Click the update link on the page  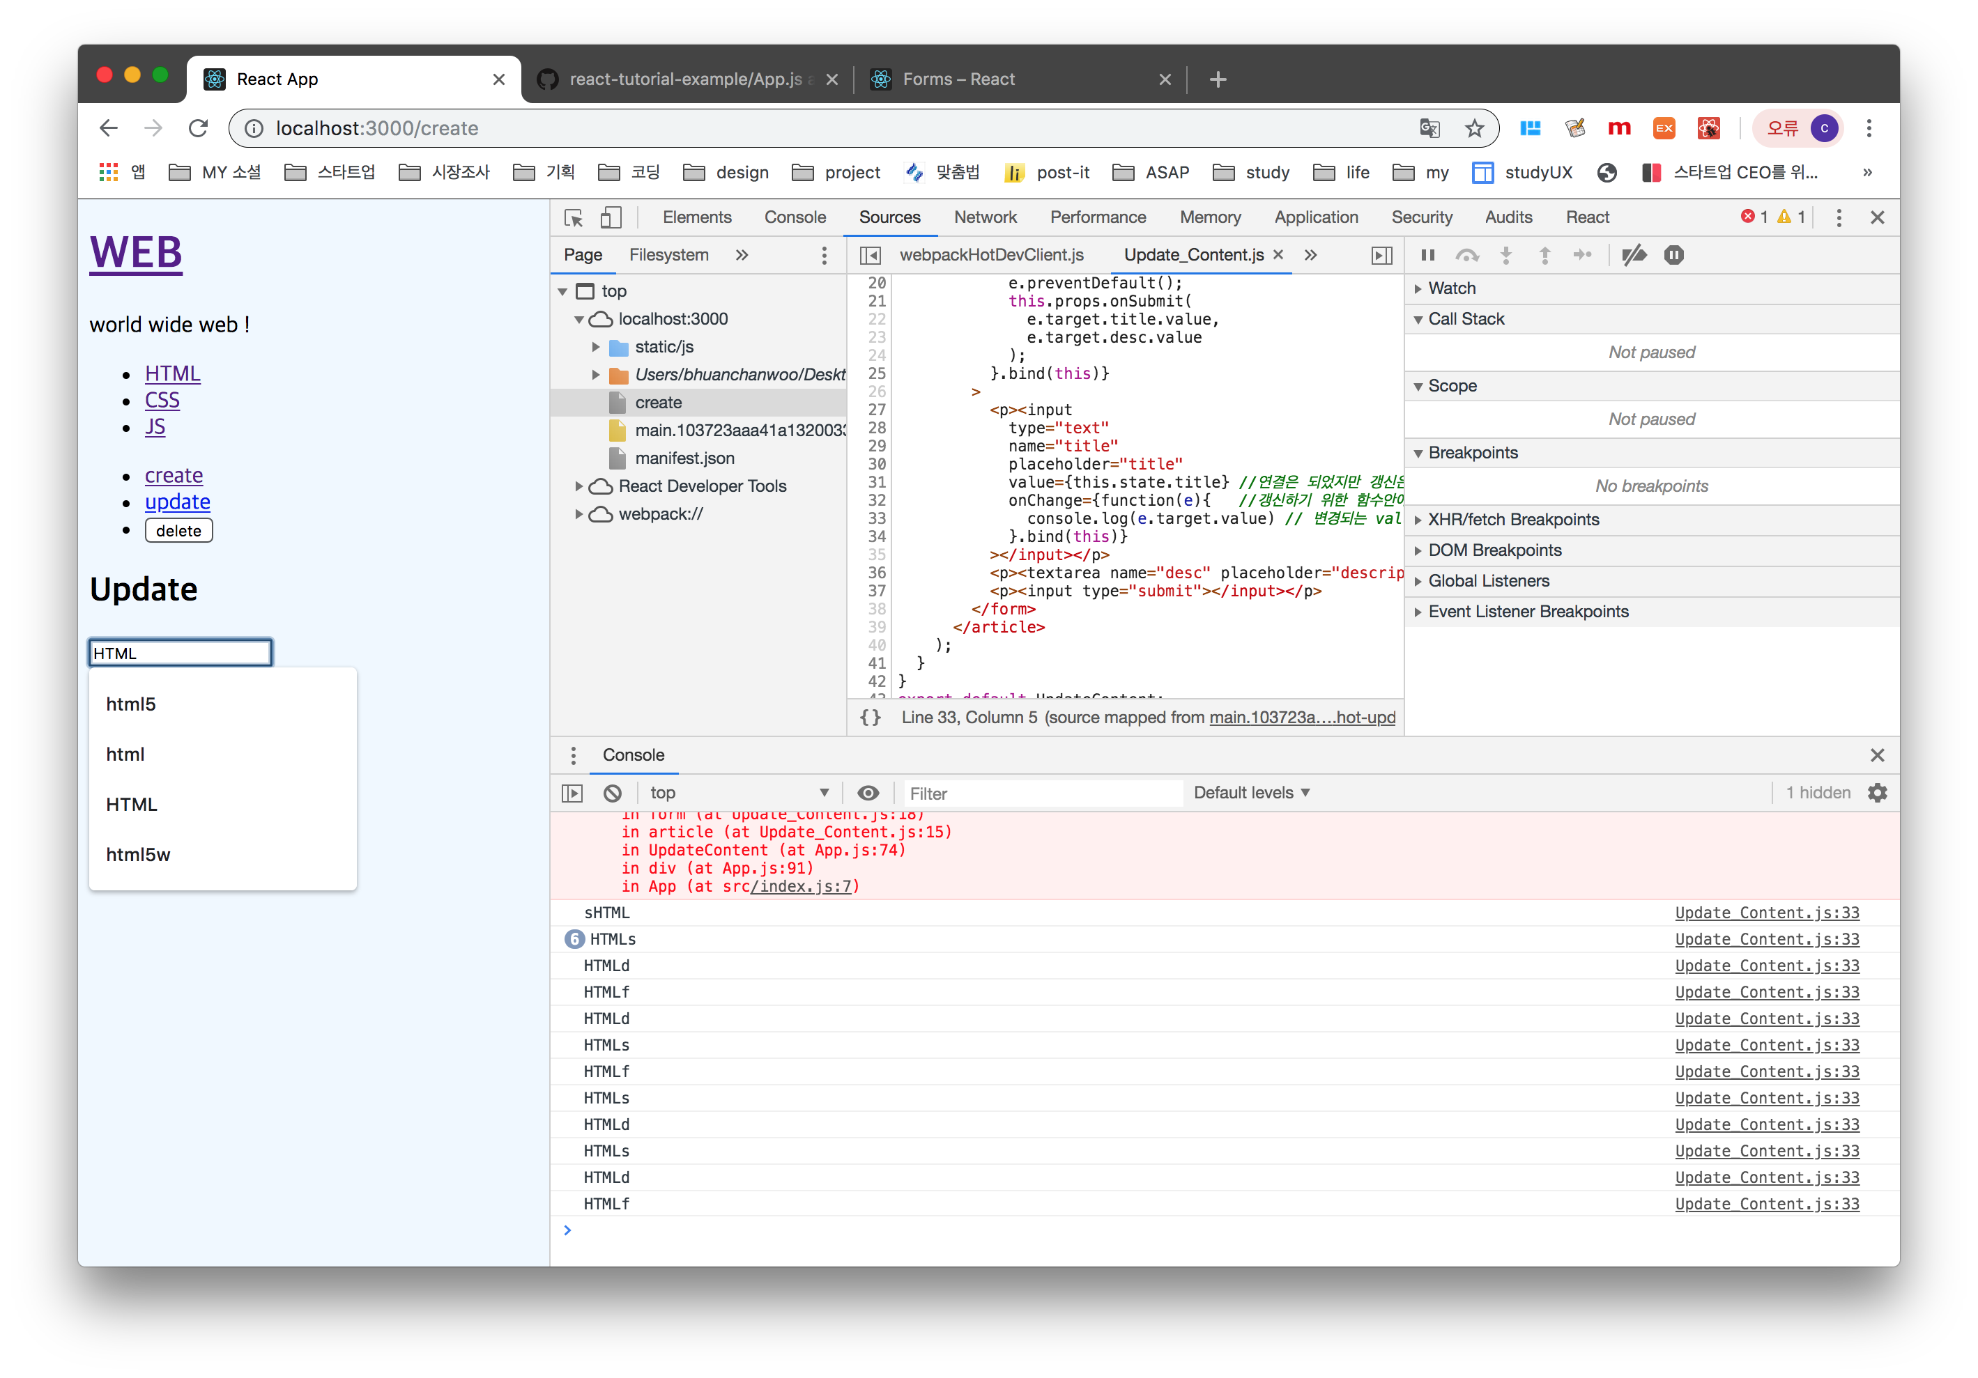[x=178, y=502]
